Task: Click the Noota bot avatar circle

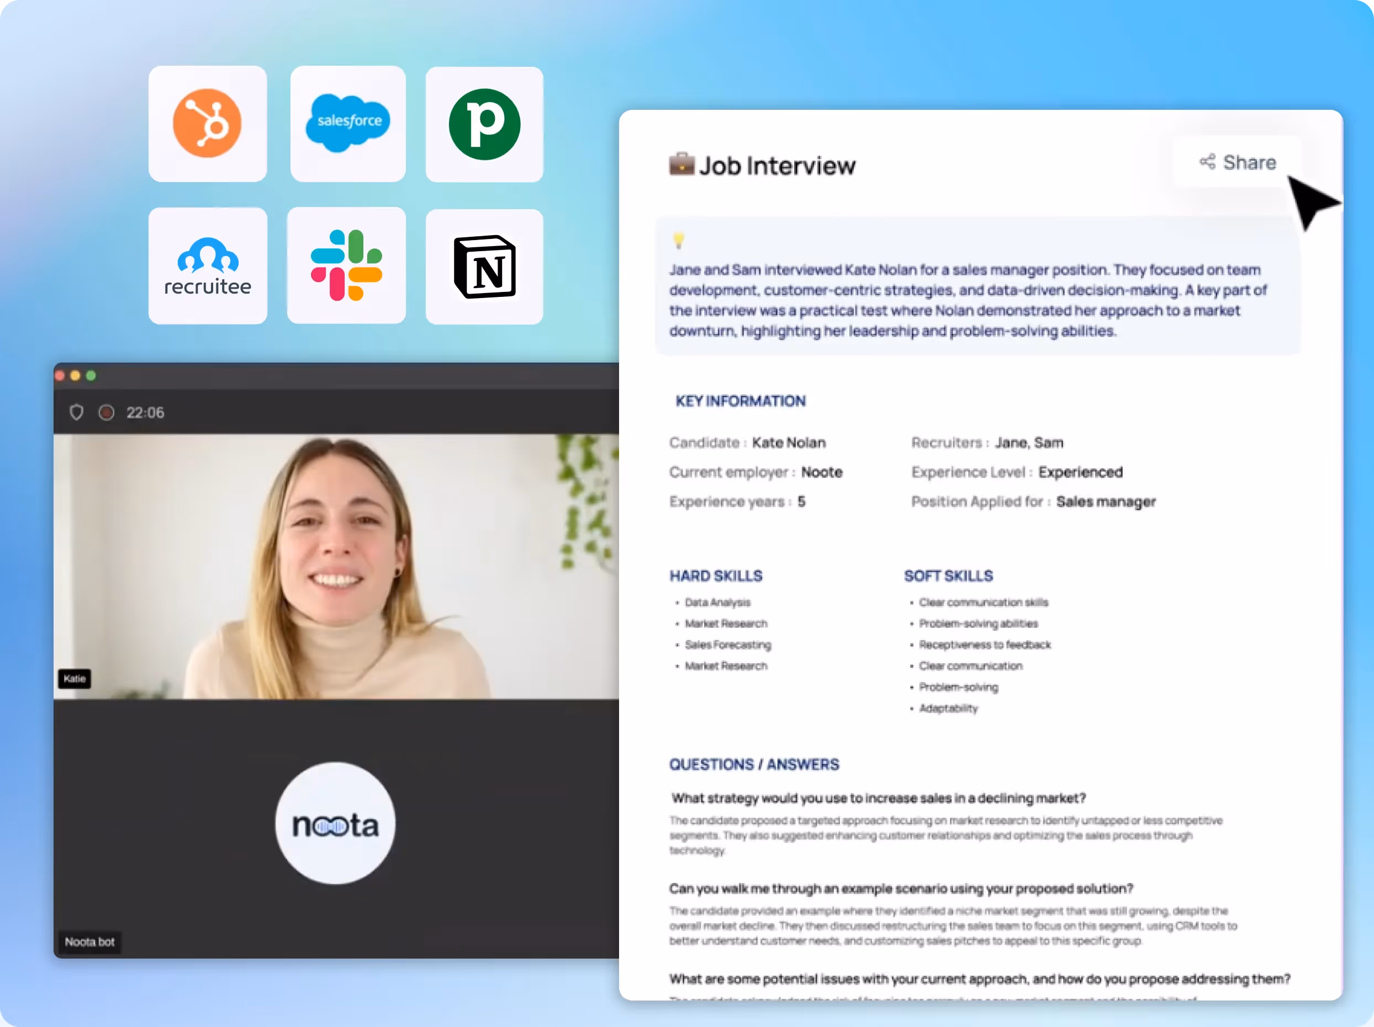Action: click(335, 823)
